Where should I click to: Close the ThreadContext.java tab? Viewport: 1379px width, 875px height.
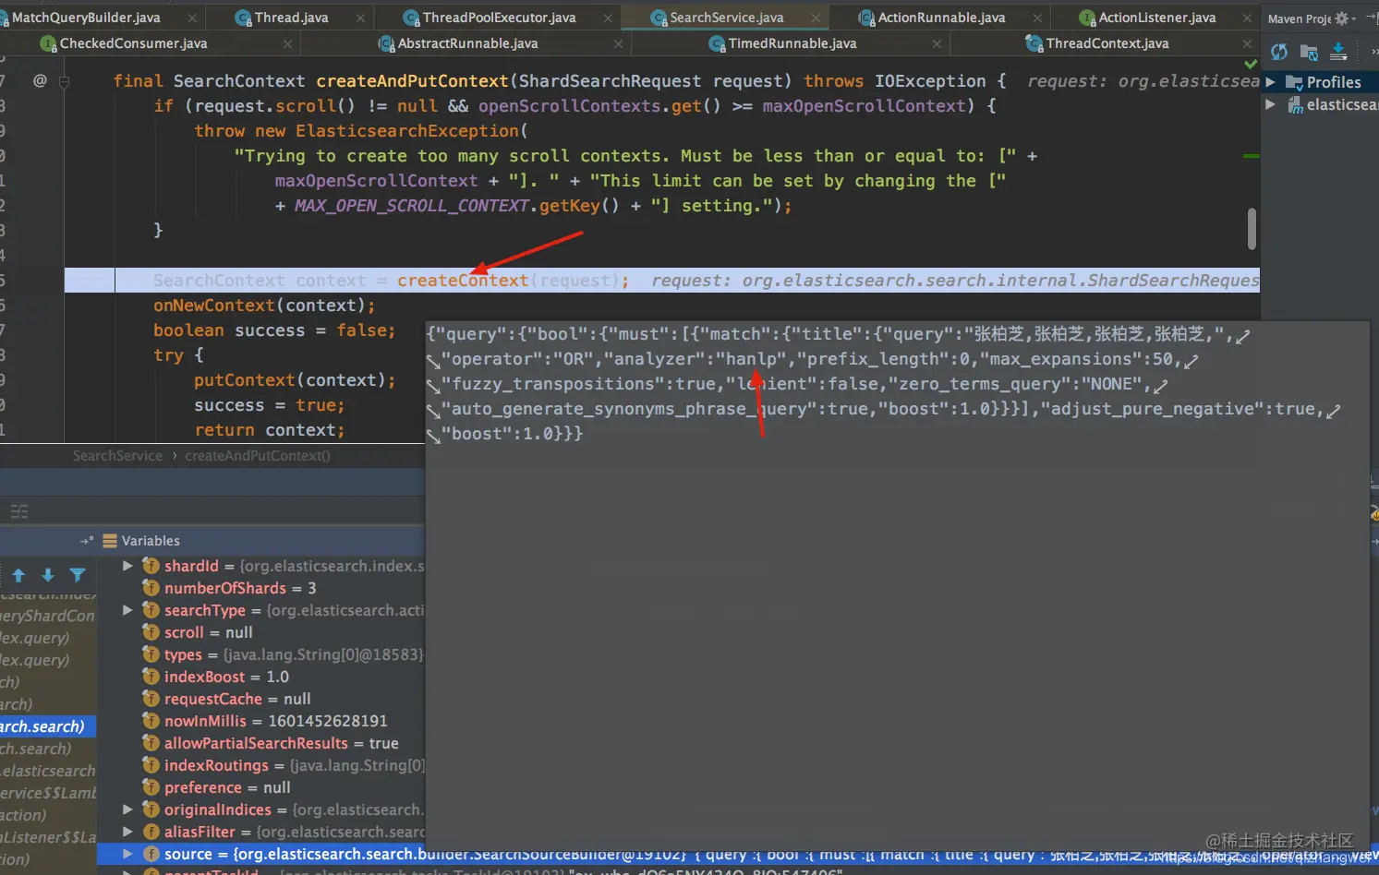(1248, 43)
